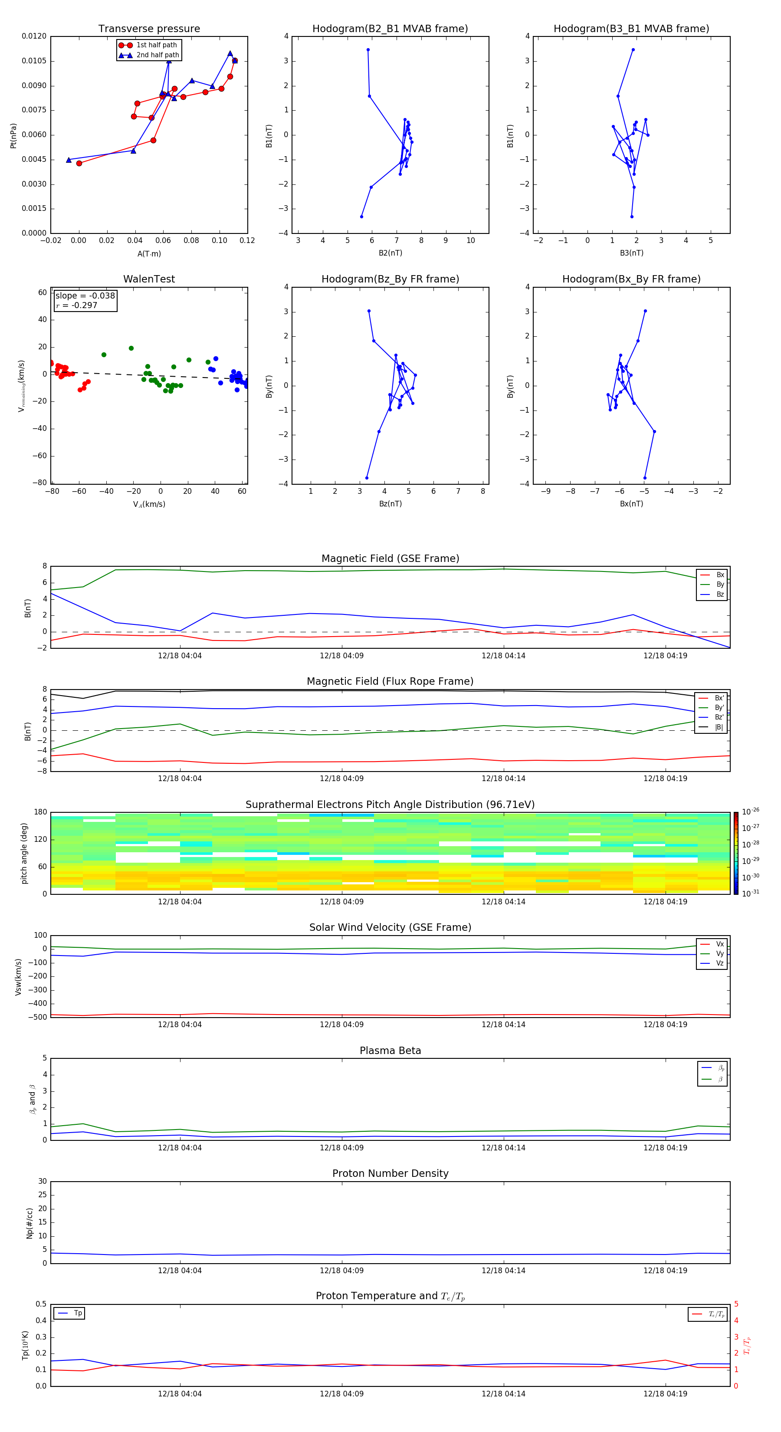Click the "Proton Temperature and Te/Tp" title
This screenshot has height=1432, width=781.
(x=390, y=1296)
